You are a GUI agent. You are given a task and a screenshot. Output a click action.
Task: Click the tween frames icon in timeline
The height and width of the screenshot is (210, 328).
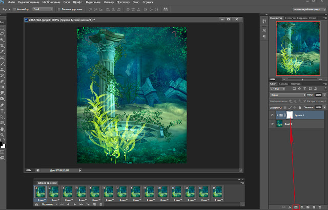[x=88, y=204]
